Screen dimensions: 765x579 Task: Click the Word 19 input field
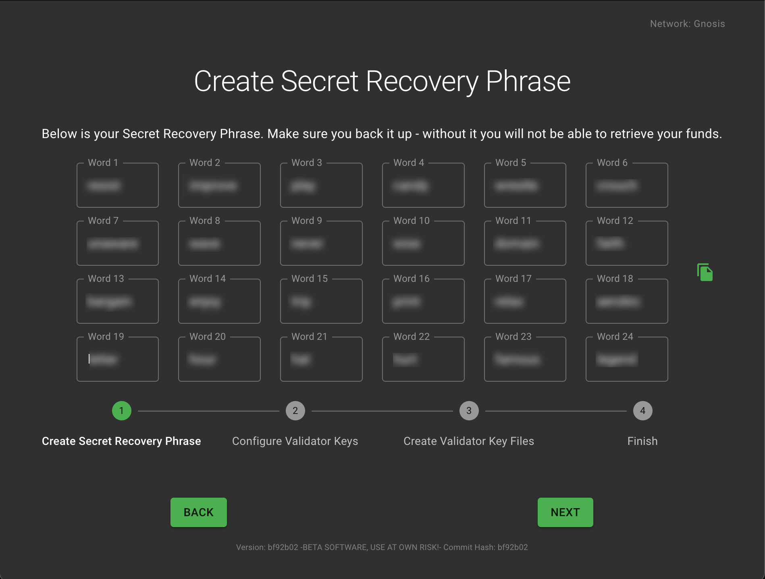point(118,360)
